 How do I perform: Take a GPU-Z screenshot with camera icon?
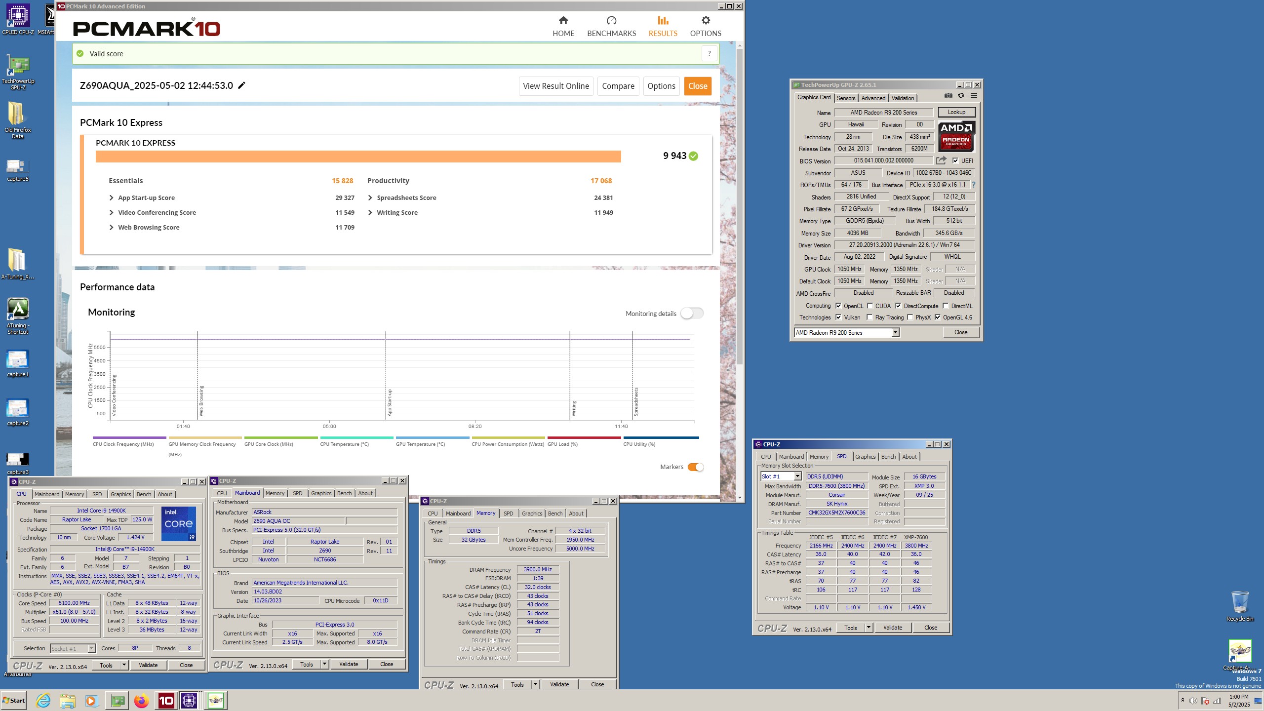click(948, 96)
